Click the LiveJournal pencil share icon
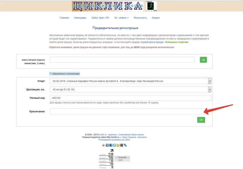Image resolution: width=243 pixels, height=169 pixels. [125, 145]
